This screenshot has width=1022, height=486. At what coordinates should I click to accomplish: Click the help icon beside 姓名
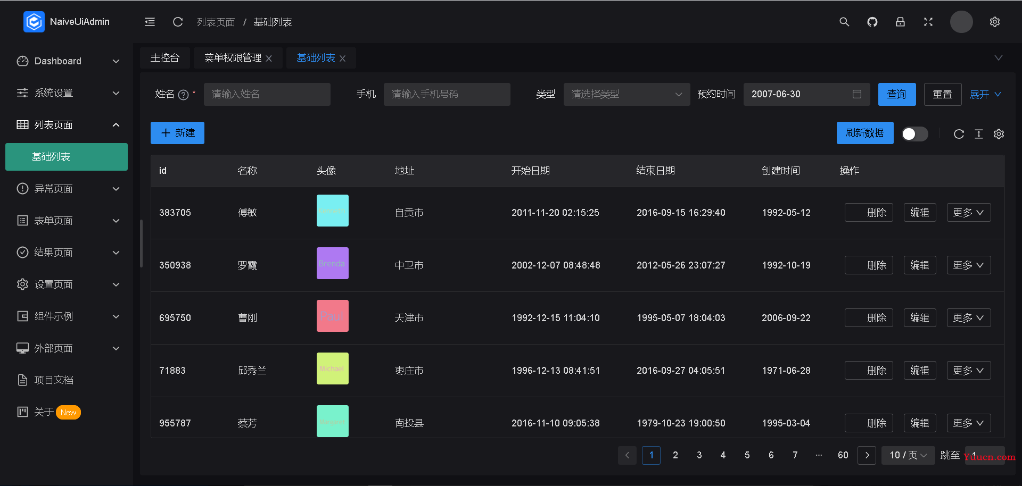[184, 95]
